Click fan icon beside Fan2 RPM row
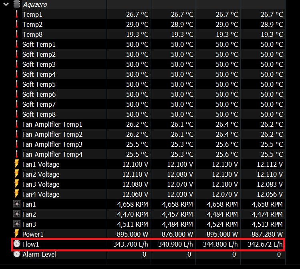Viewport: 300px width, 269px height. [x=17, y=214]
